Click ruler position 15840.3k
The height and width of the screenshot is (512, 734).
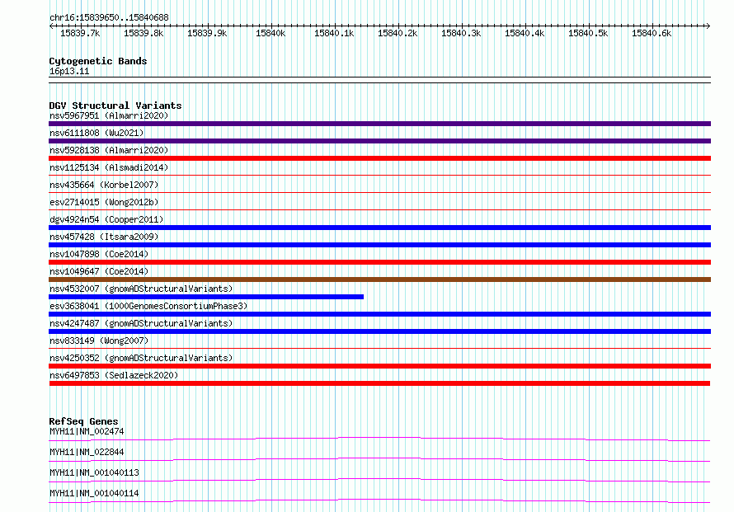[461, 33]
